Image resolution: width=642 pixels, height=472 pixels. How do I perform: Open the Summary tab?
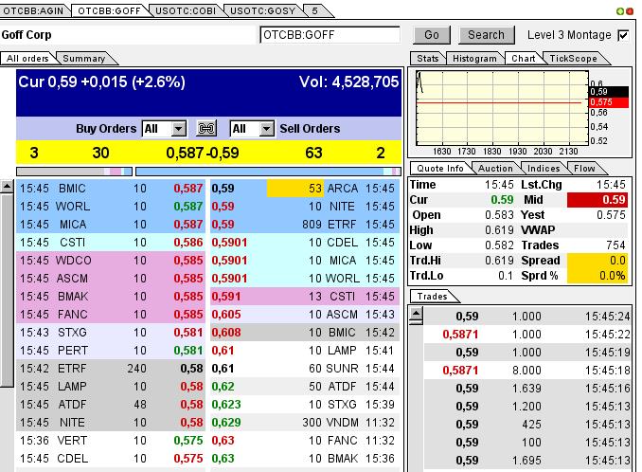tap(84, 59)
